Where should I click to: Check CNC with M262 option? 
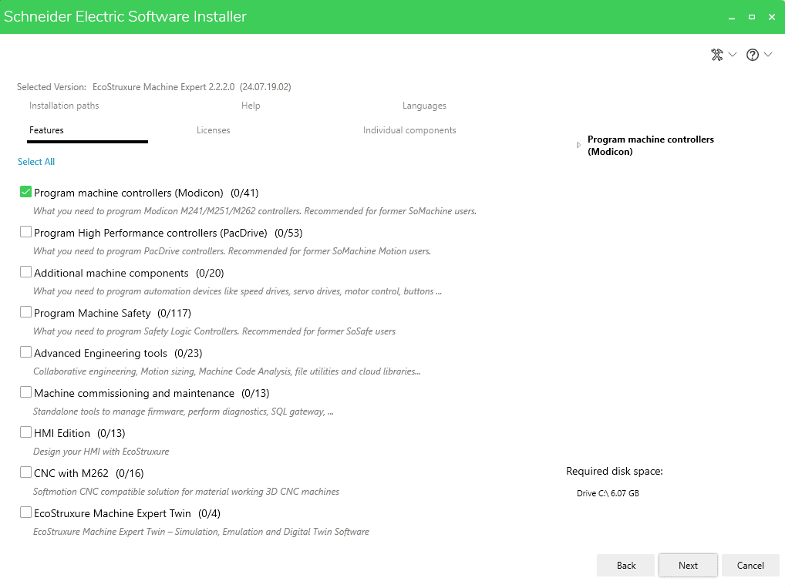click(x=25, y=472)
